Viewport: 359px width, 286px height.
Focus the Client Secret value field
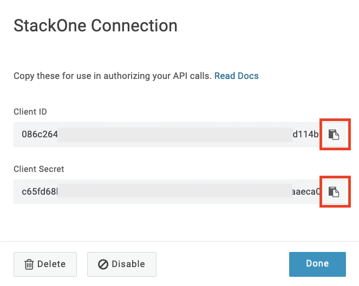click(168, 192)
